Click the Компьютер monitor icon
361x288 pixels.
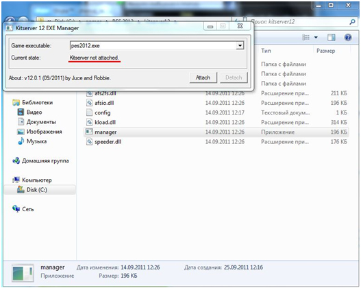click(x=16, y=180)
